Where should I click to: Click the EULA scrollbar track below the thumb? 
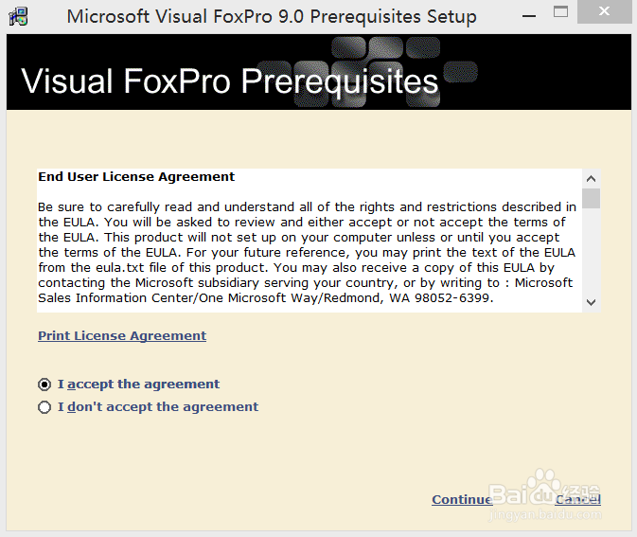pyautogui.click(x=591, y=254)
